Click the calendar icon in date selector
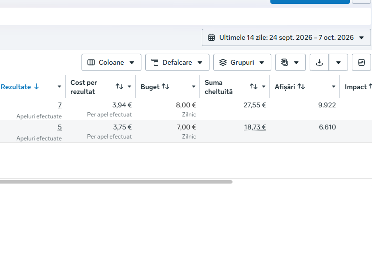 [x=211, y=37]
